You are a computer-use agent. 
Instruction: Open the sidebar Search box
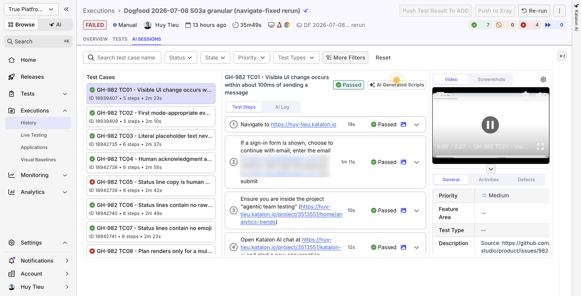pyautogui.click(x=38, y=41)
